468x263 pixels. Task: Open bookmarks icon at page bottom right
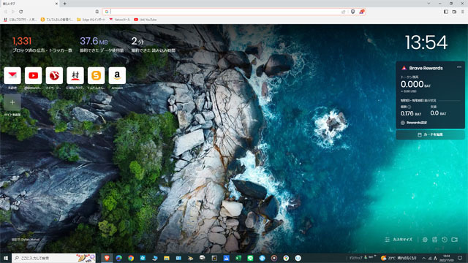coord(434,240)
